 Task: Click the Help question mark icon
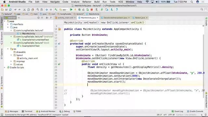click(x=117, y=9)
